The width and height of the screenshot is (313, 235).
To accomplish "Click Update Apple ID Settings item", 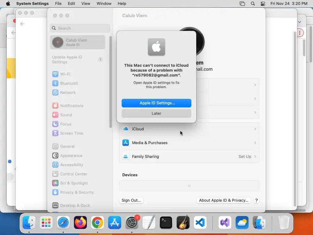I will (x=78, y=60).
